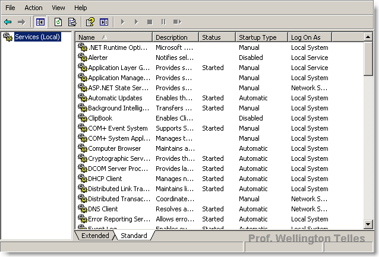This screenshot has height=257, width=379.
Task: Click the scrollbar up arrow
Action: pyautogui.click(x=368, y=37)
